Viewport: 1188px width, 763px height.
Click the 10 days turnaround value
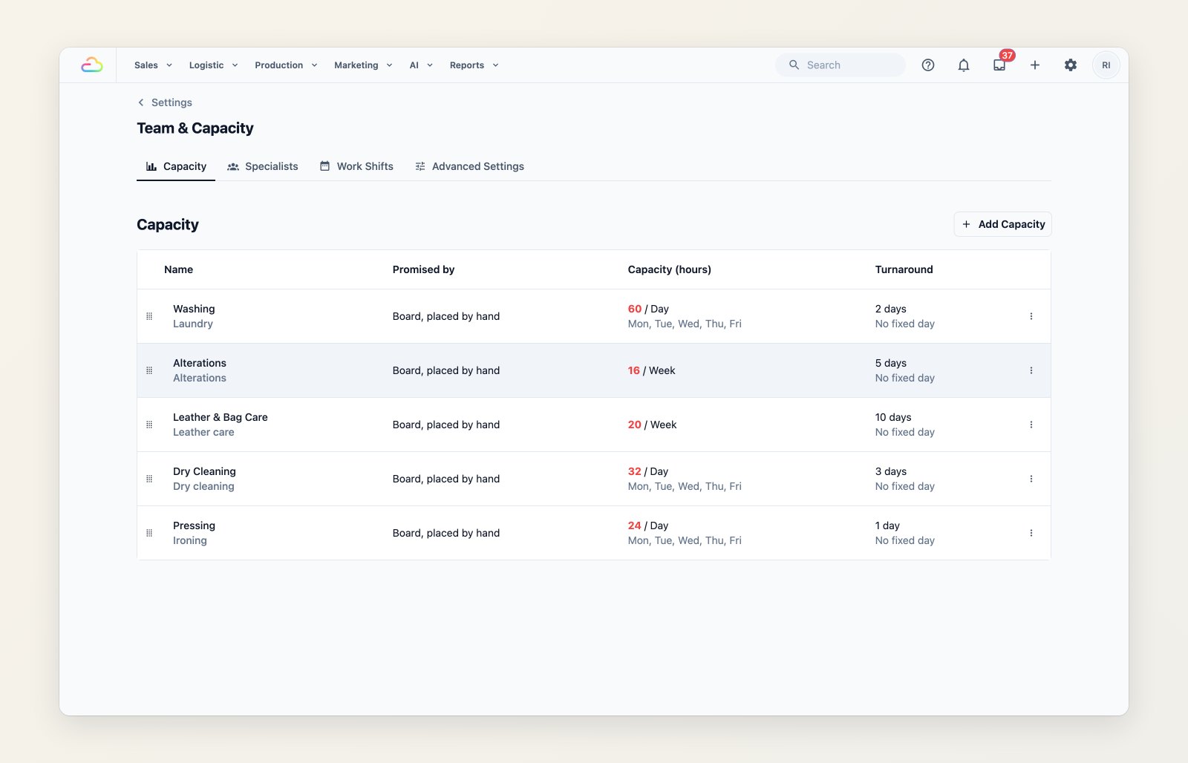point(893,417)
